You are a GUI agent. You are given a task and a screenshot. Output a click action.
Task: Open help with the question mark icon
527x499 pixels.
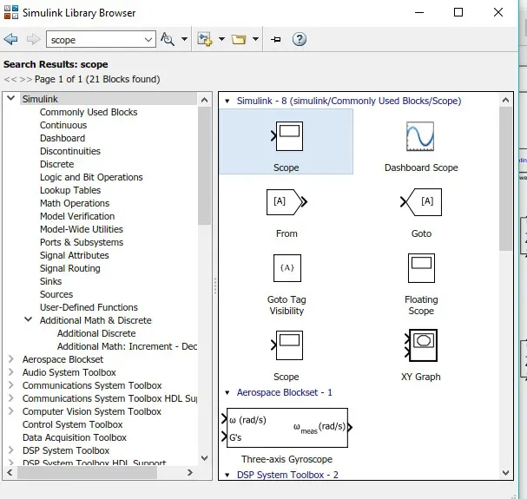(300, 40)
